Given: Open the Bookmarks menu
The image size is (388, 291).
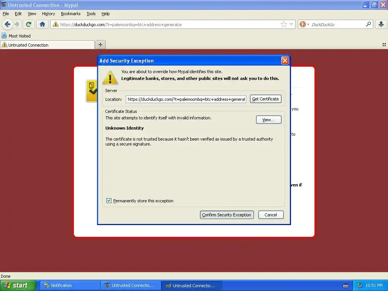Looking at the screenshot, I should coord(70,14).
